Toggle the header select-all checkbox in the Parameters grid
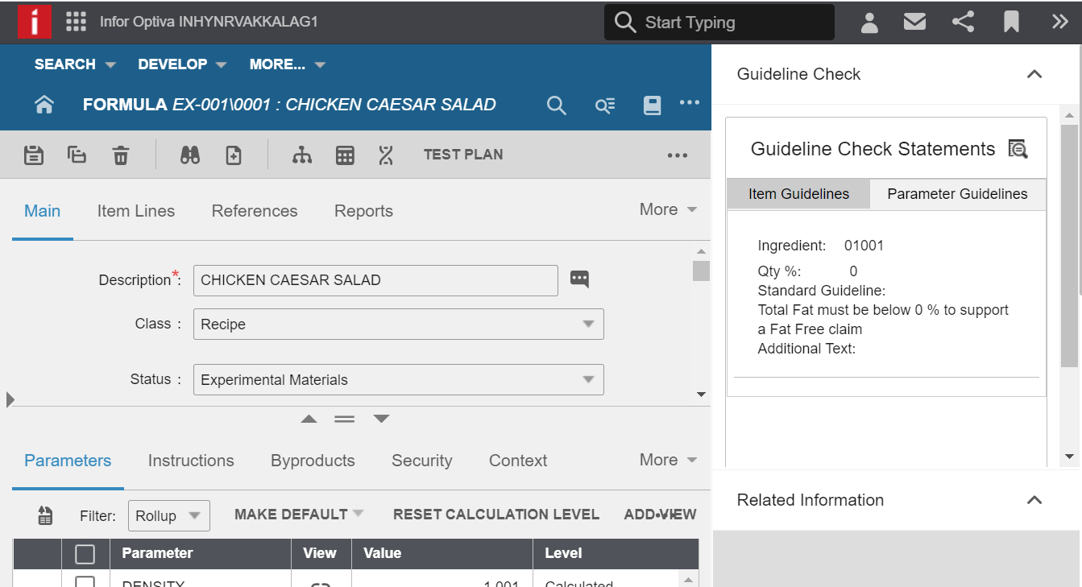Image resolution: width=1082 pixels, height=587 pixels. click(x=85, y=553)
